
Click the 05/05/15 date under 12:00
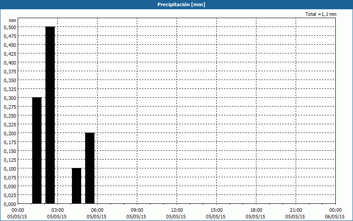click(176, 217)
